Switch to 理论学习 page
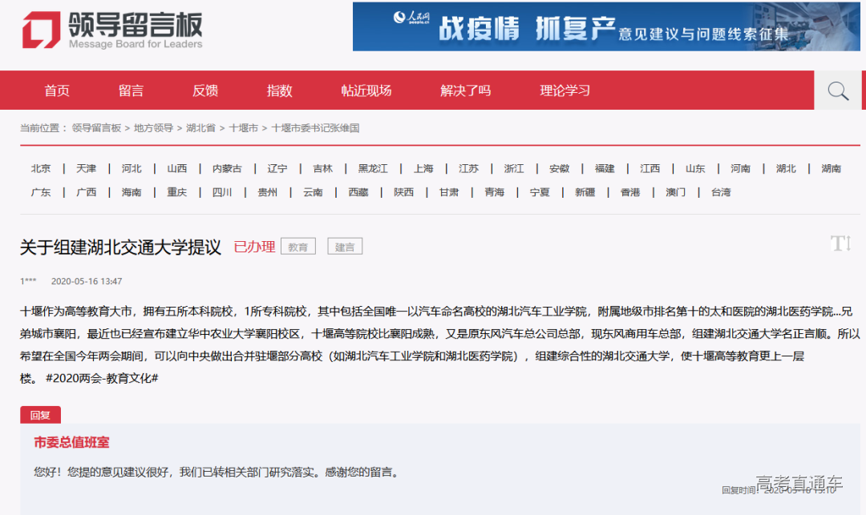 (565, 91)
